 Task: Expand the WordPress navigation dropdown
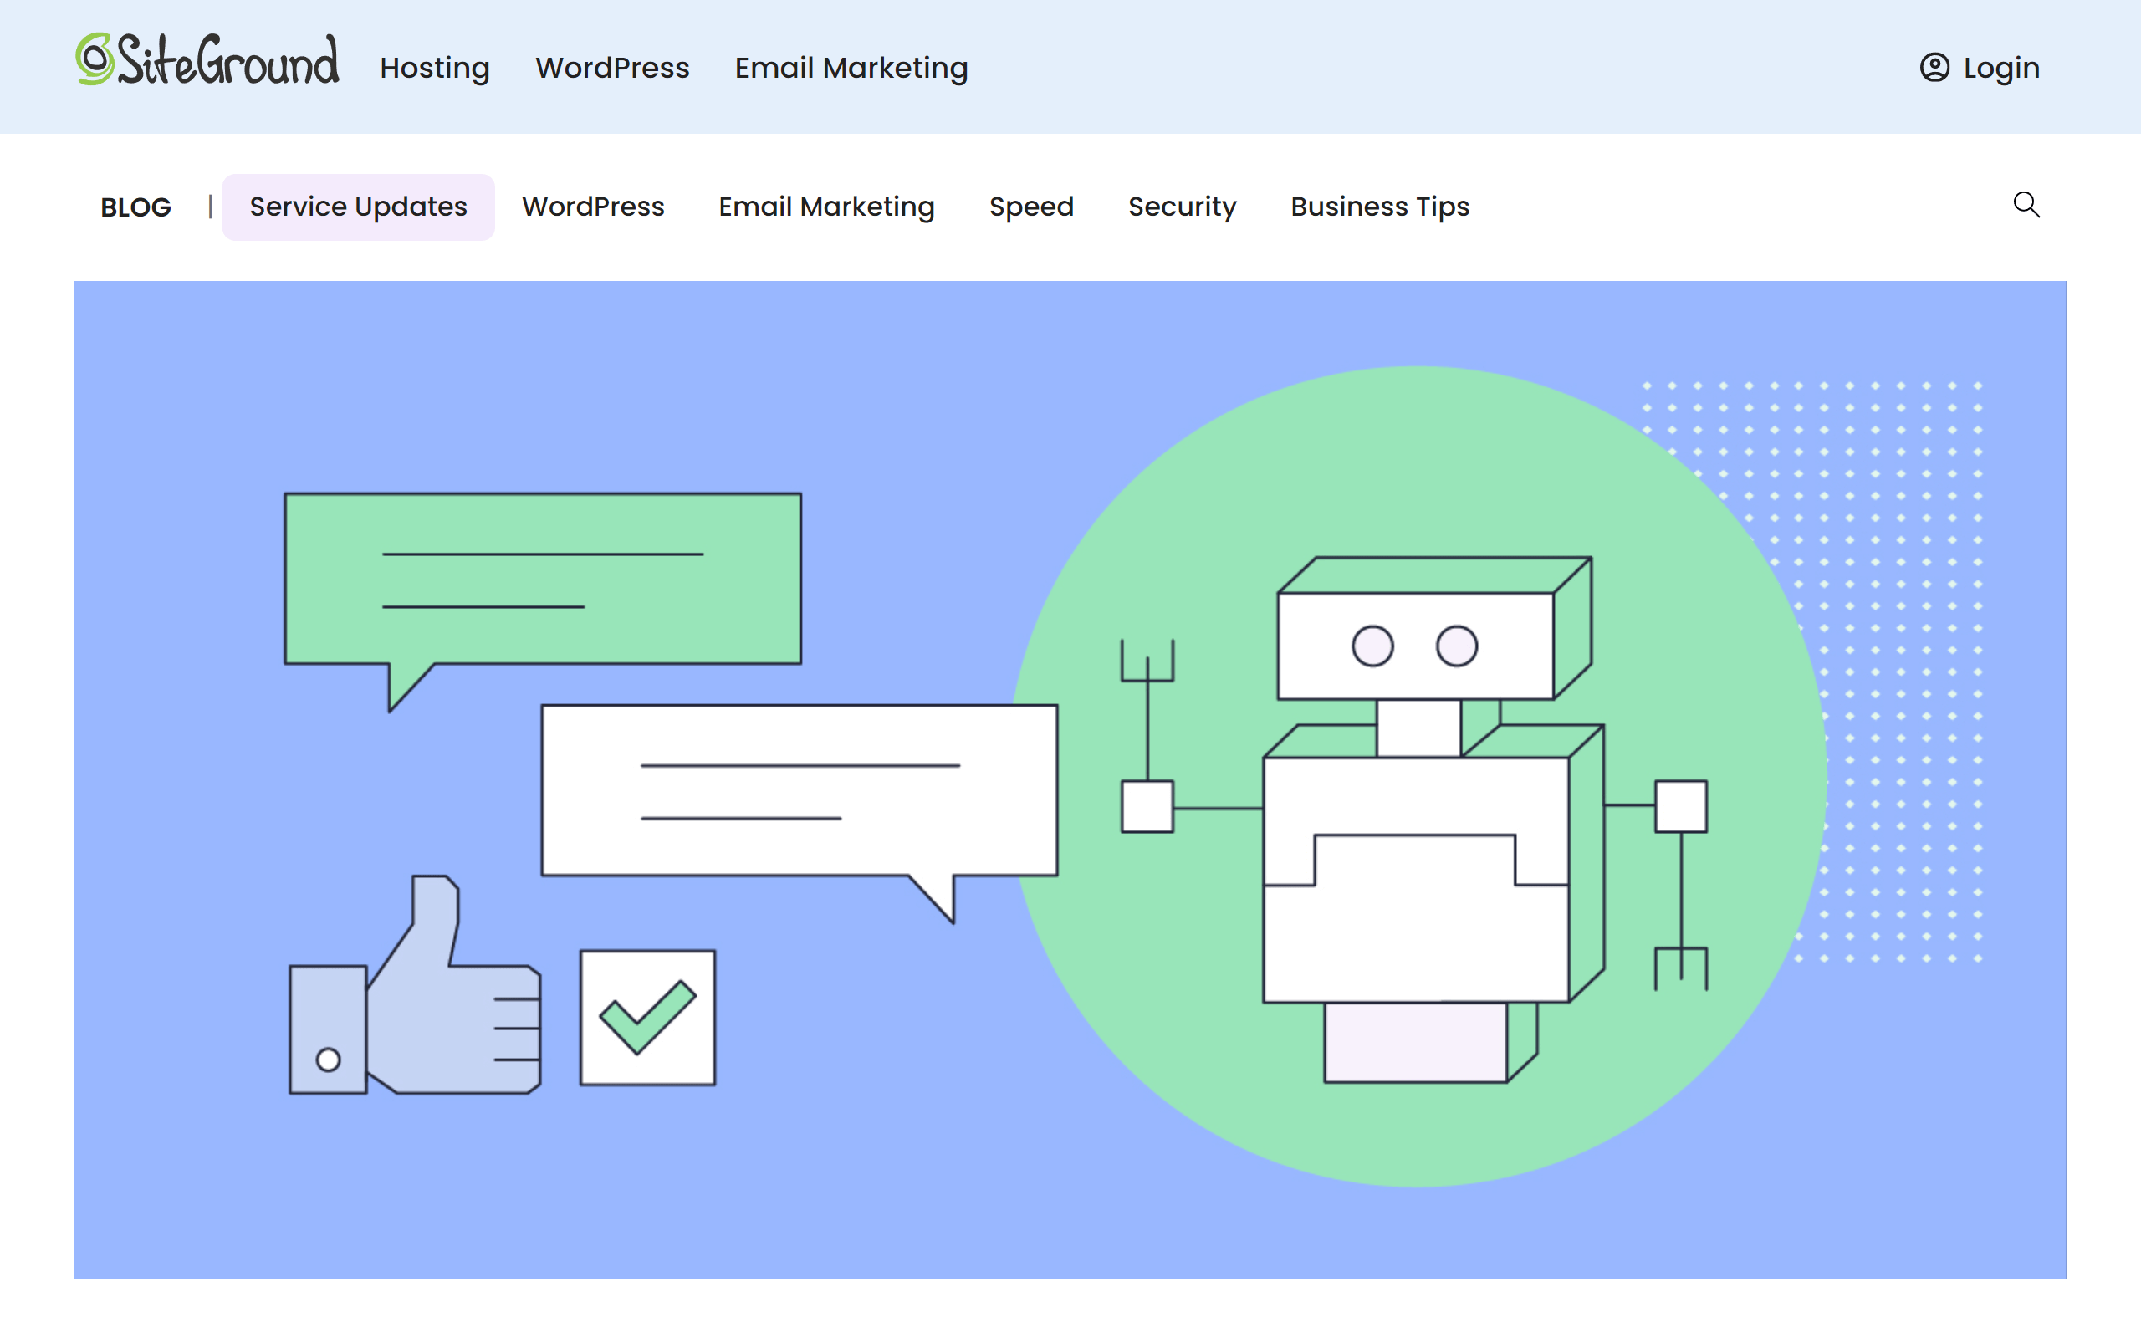pyautogui.click(x=612, y=68)
